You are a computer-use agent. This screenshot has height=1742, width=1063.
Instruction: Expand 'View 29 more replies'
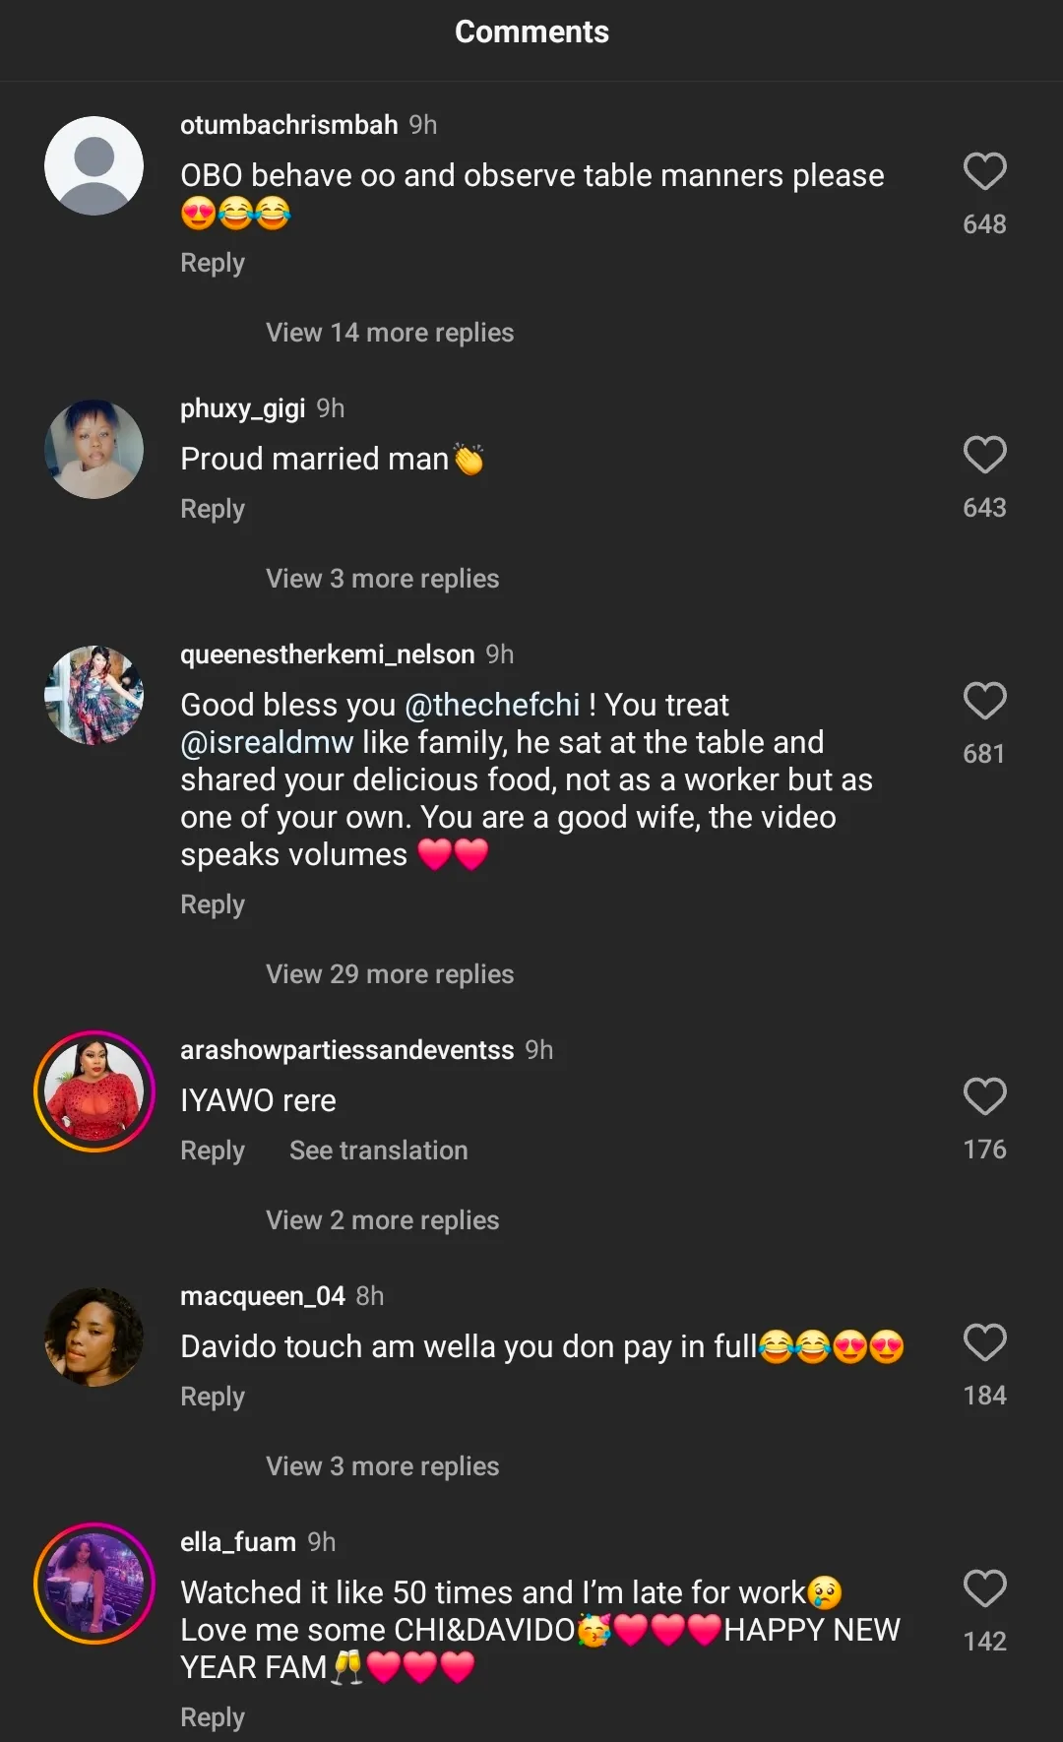coord(390,974)
